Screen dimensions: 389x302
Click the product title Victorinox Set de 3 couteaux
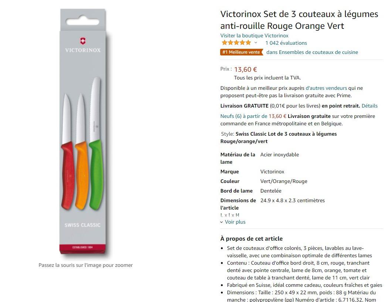(x=299, y=20)
